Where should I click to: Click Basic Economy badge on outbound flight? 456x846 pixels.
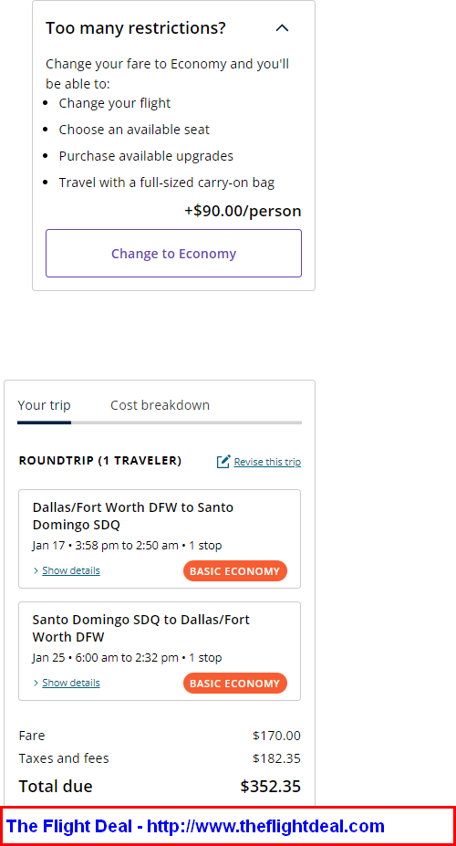pos(235,570)
